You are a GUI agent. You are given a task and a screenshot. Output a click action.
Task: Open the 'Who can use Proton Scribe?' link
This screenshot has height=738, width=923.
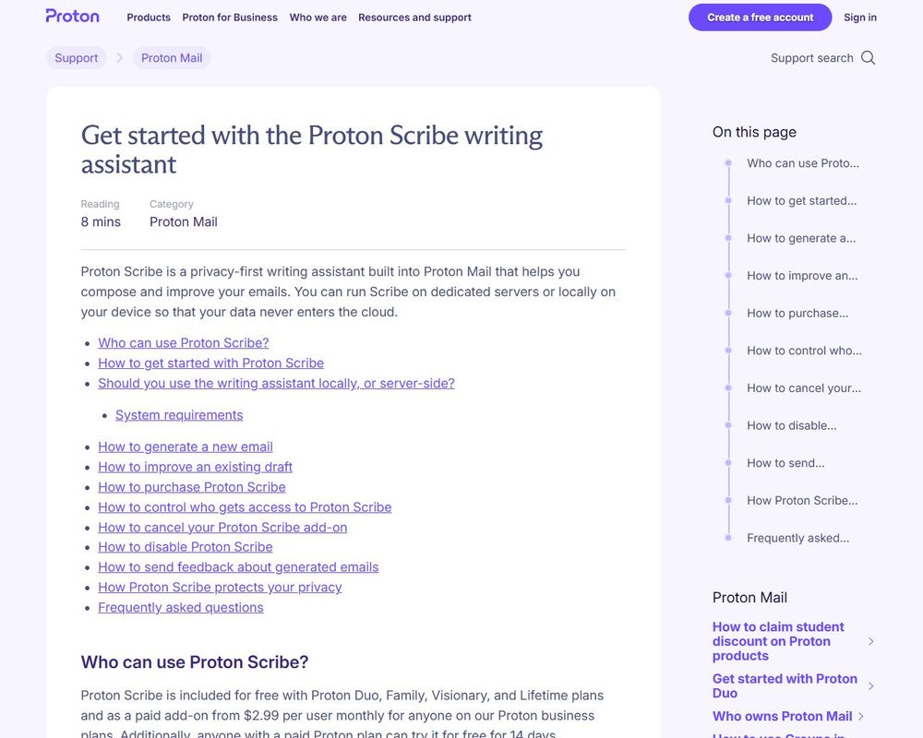pos(183,342)
